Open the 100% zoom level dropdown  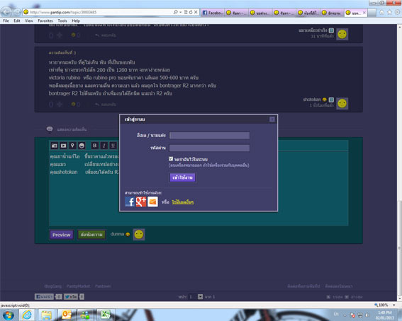394,305
